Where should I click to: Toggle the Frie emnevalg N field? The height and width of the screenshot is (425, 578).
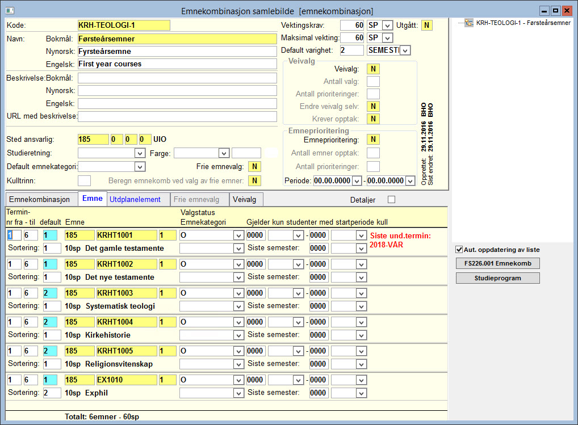click(x=254, y=167)
